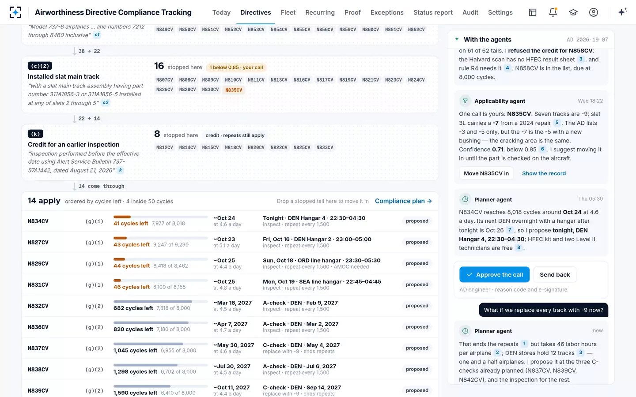The height and width of the screenshot is (397, 636).
Task: Switch to the Status report tab
Action: tap(433, 12)
